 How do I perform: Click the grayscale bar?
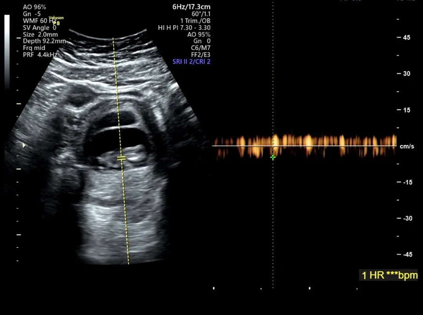(7, 52)
